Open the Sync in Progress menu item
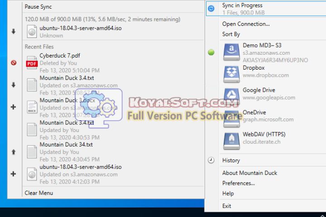Viewport: 326px width, 217px height. pos(266,9)
